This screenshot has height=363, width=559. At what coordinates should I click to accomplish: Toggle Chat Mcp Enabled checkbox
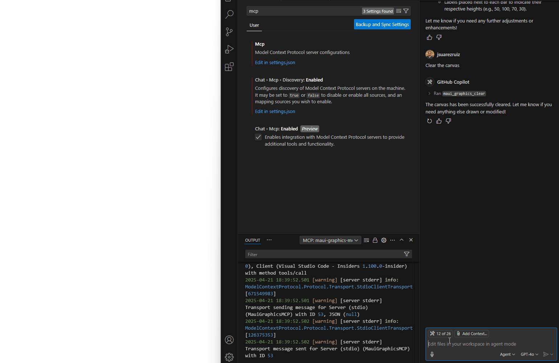[x=258, y=137]
